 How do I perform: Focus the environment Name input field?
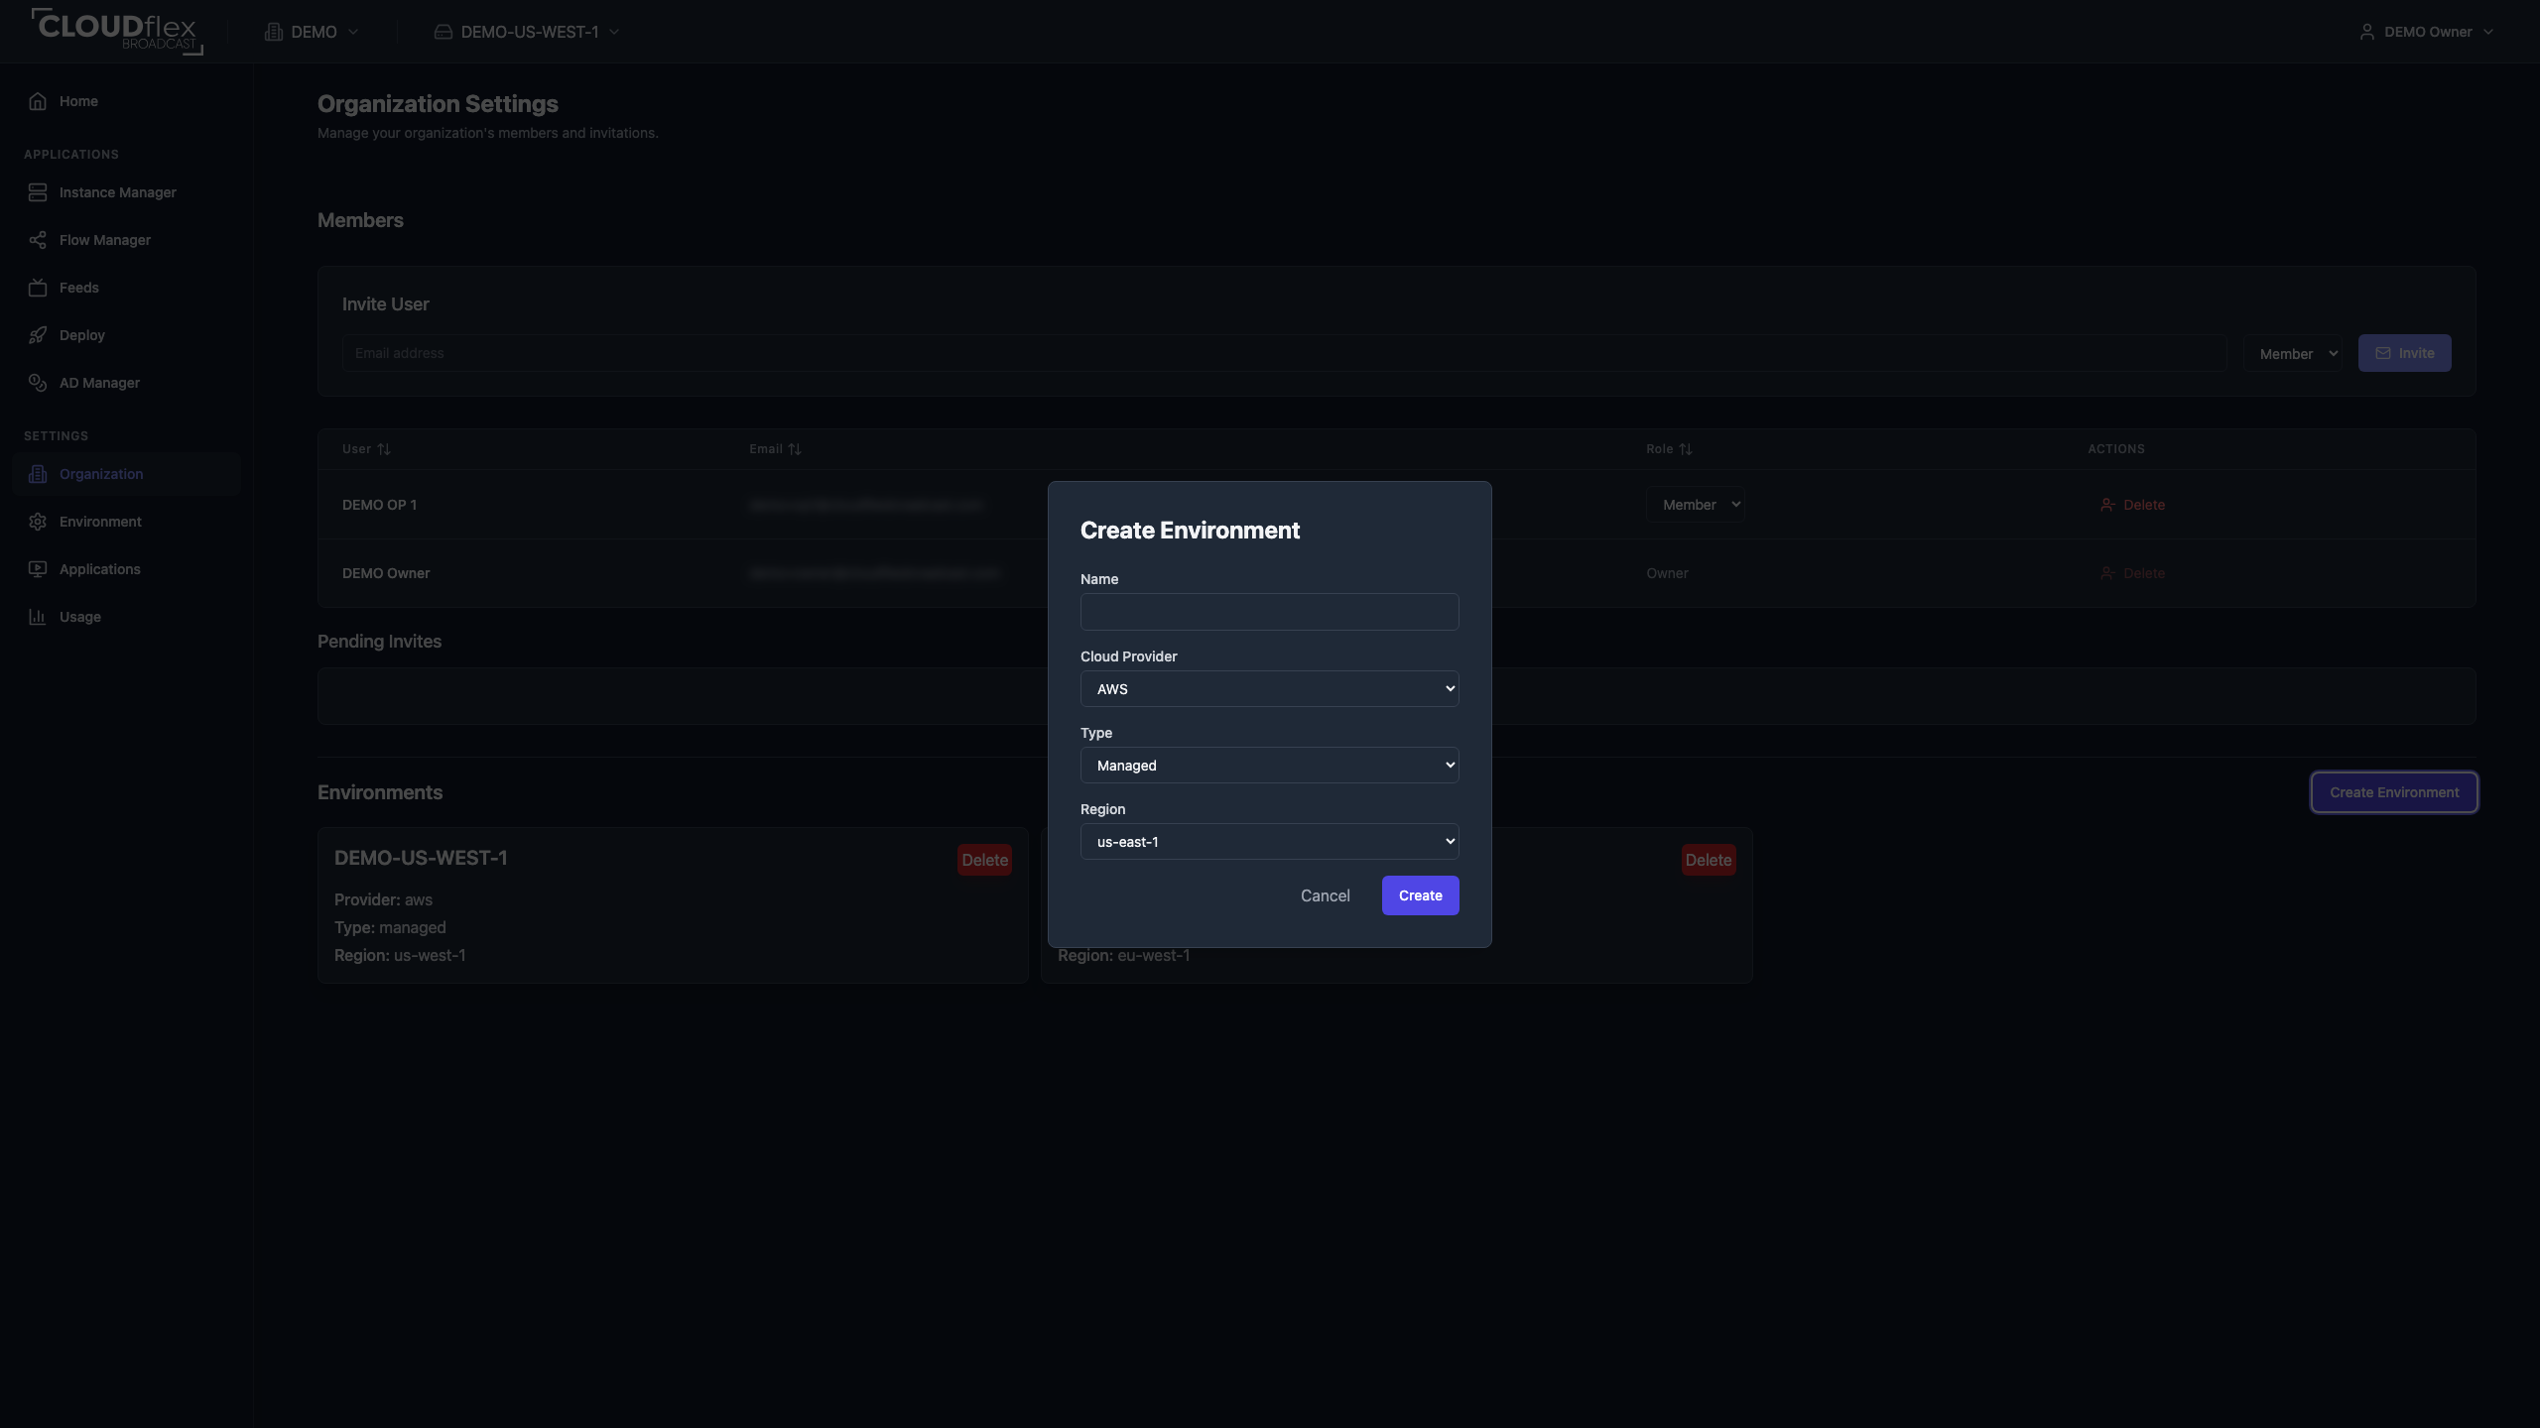1269,612
